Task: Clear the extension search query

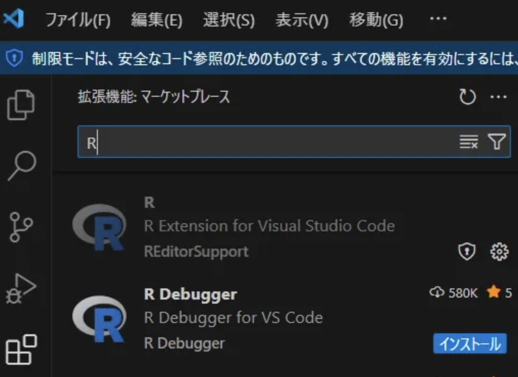Action: coord(468,142)
